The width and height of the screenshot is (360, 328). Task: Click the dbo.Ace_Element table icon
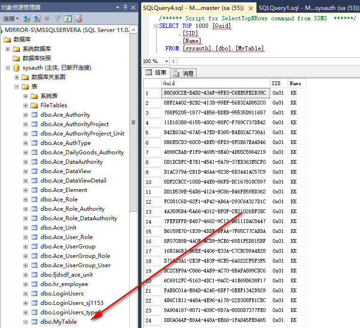coord(34,190)
